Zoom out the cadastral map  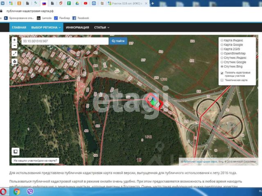14,45
